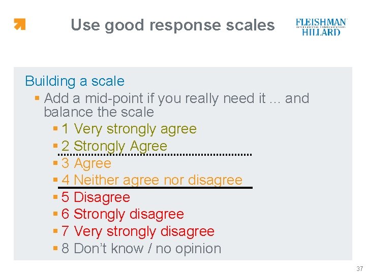Select '6 Strongly disagree' option
This screenshot has width=366, height=274.
[x=123, y=214]
